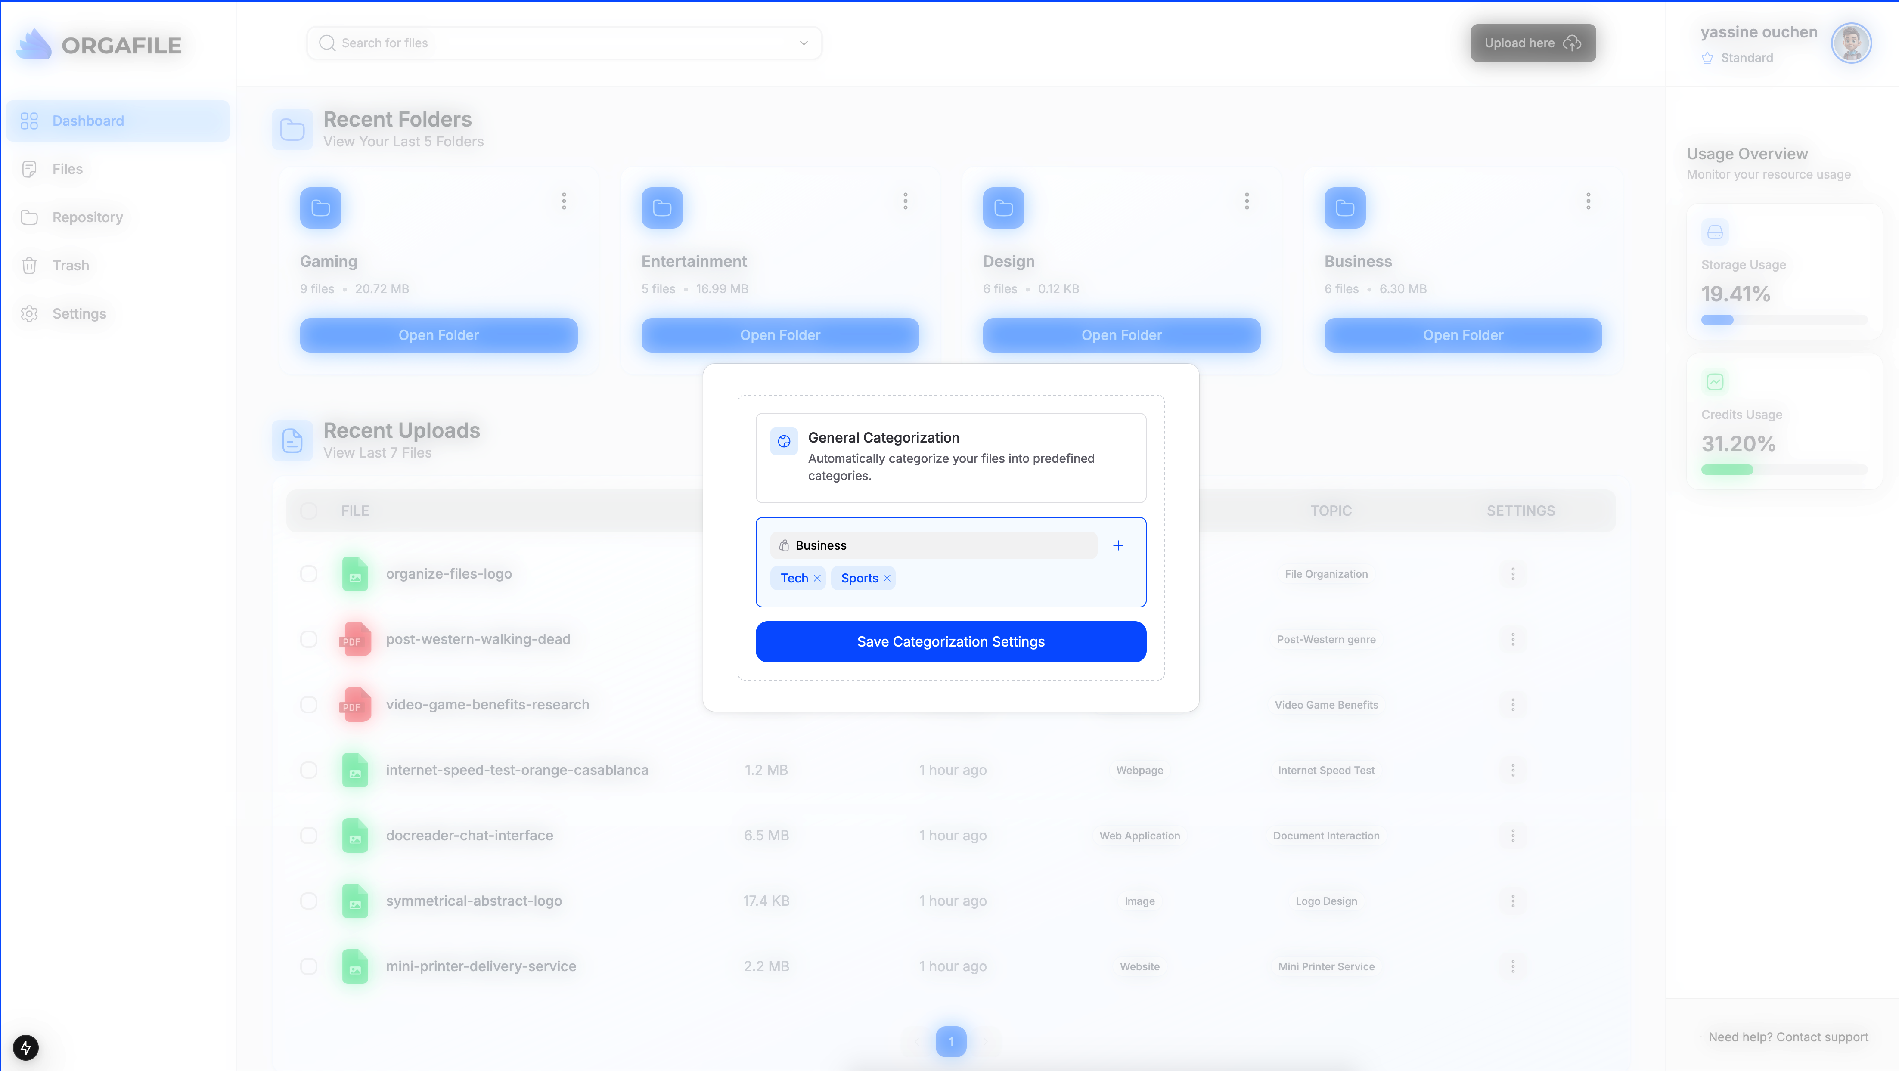Open options menu for docreader-chat-interface row
1899x1071 pixels.
click(x=1513, y=836)
